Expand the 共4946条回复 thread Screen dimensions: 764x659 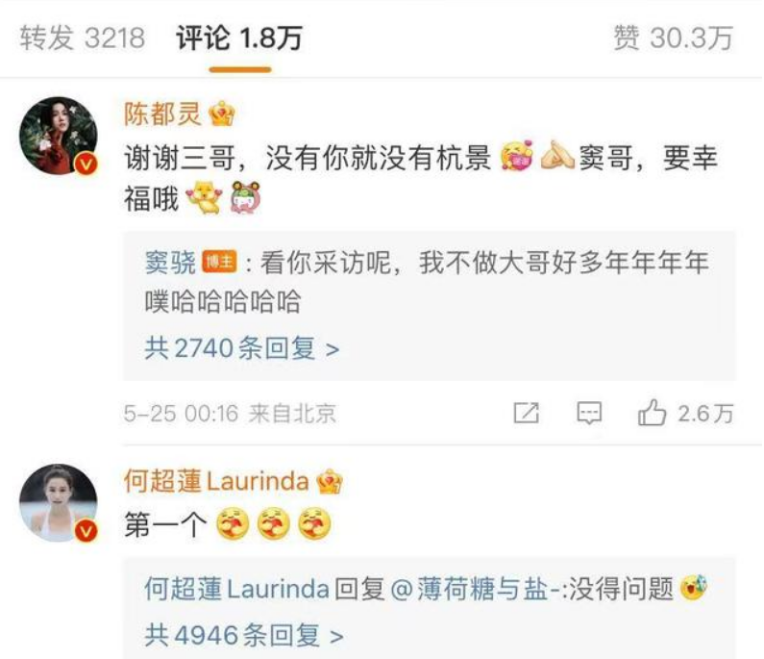click(x=244, y=635)
